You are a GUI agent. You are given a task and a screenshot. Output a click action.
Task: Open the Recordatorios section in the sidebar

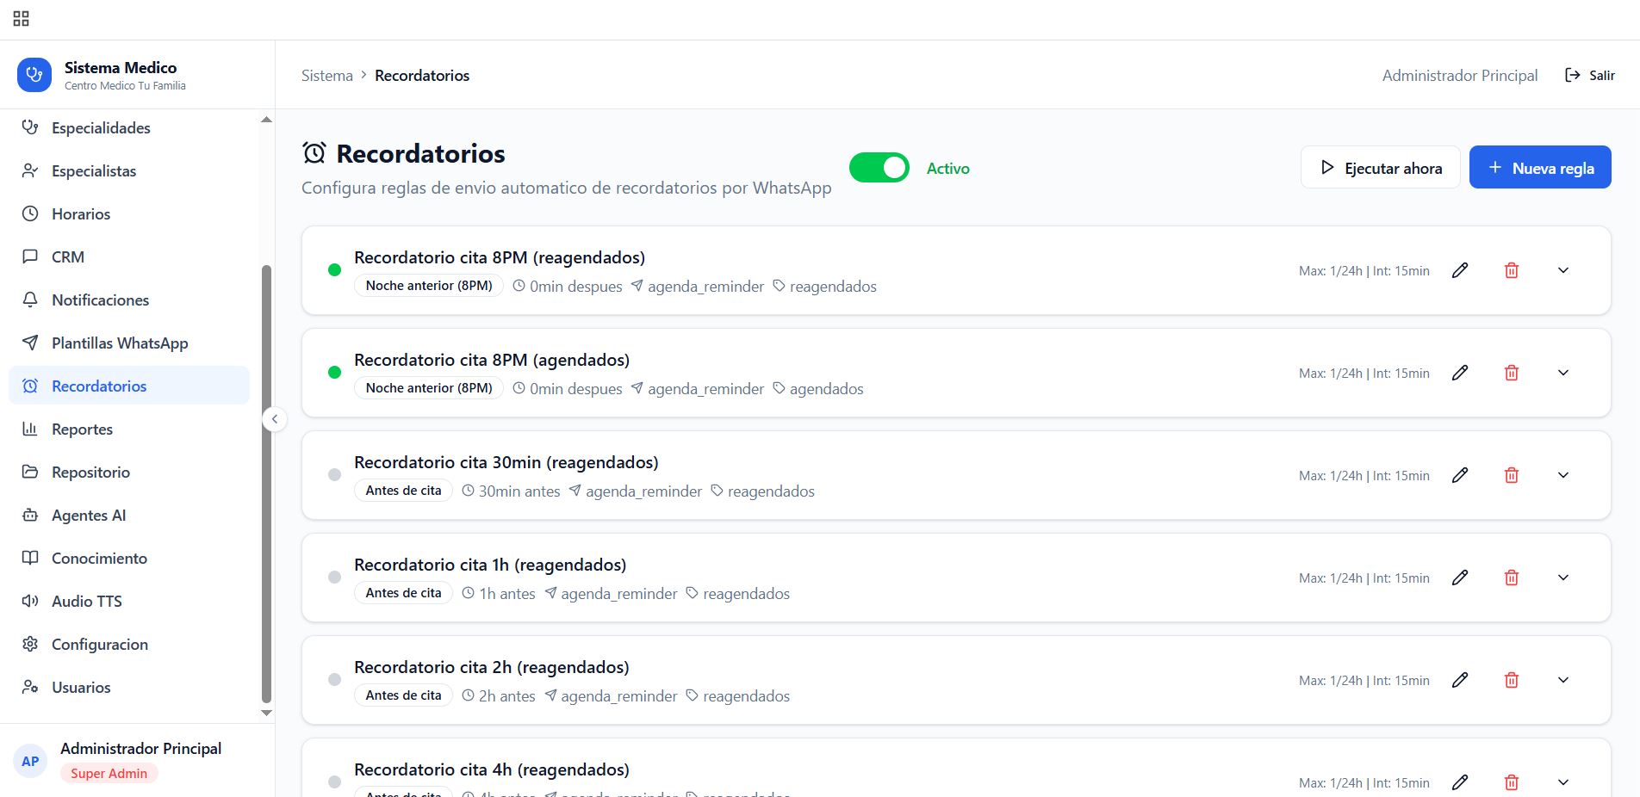[x=98, y=386]
